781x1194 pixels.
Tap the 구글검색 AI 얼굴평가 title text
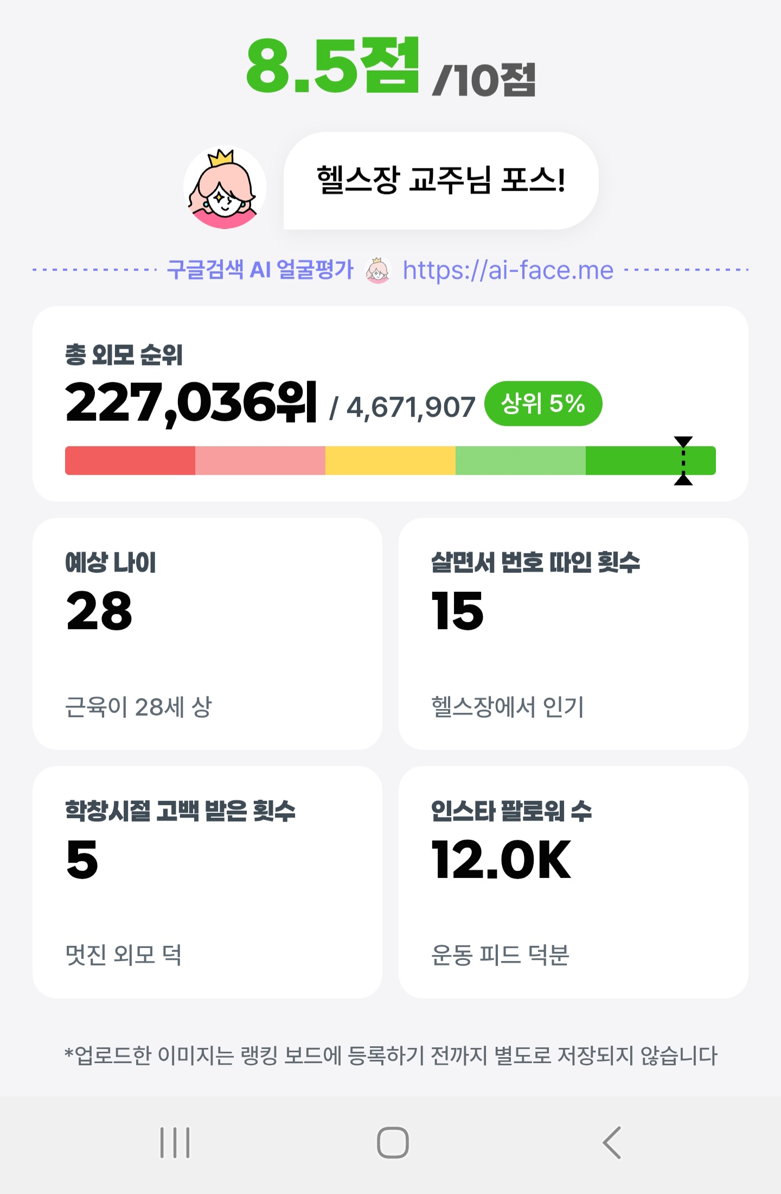tap(260, 269)
